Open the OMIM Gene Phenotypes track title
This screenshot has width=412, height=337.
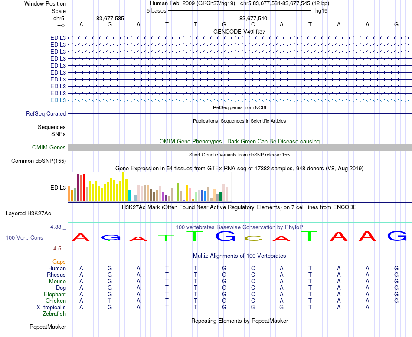239,142
